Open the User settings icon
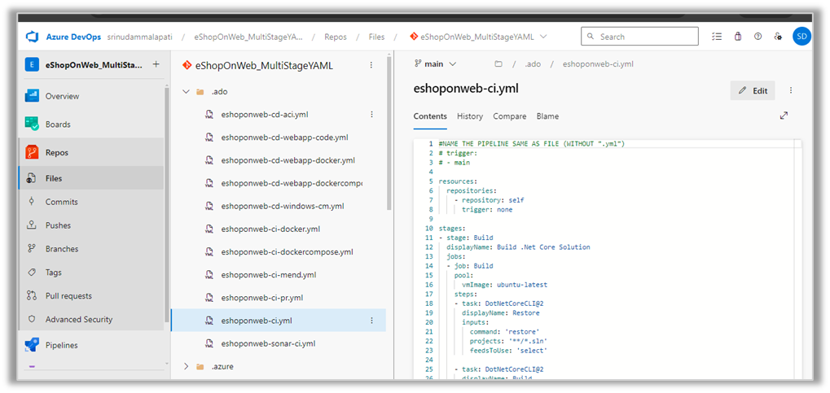 pyautogui.click(x=778, y=37)
